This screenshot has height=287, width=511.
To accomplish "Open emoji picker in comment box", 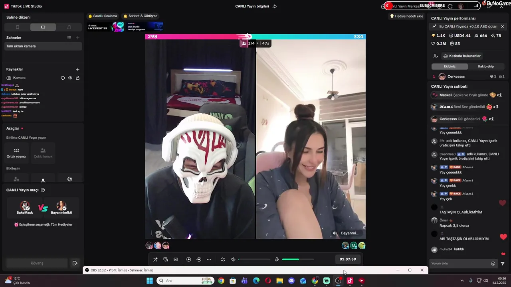I will [x=493, y=263].
